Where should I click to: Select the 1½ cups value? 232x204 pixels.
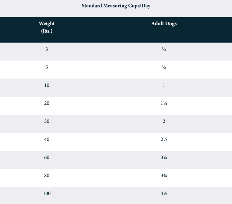tap(164, 104)
